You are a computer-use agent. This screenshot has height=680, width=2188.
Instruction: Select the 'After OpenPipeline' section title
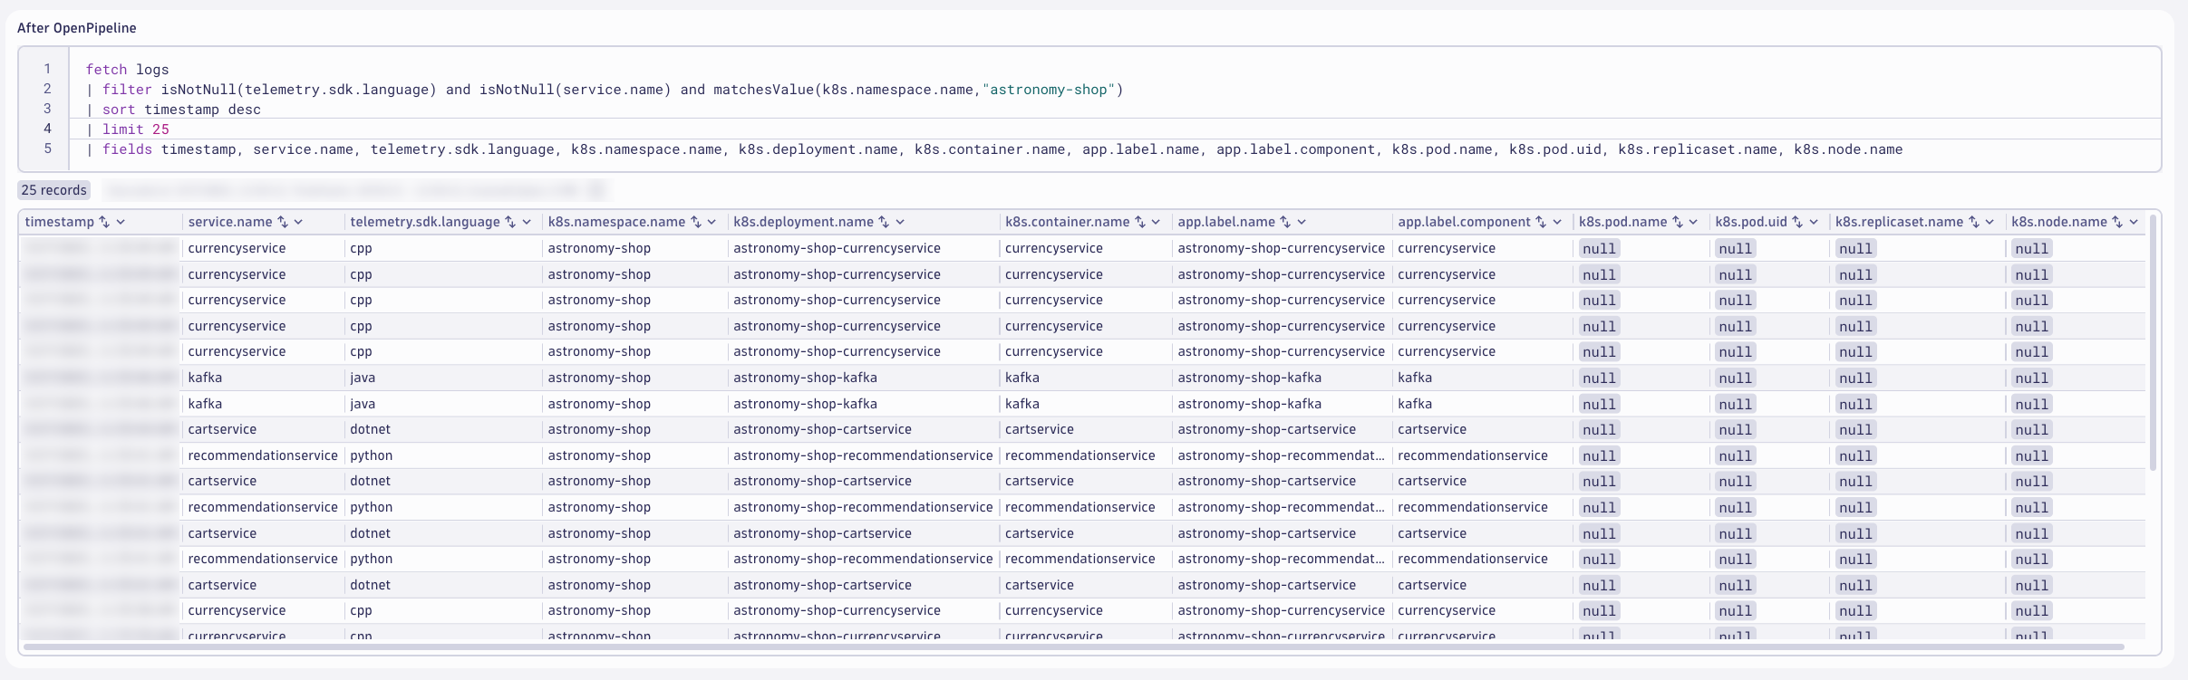coord(77,28)
